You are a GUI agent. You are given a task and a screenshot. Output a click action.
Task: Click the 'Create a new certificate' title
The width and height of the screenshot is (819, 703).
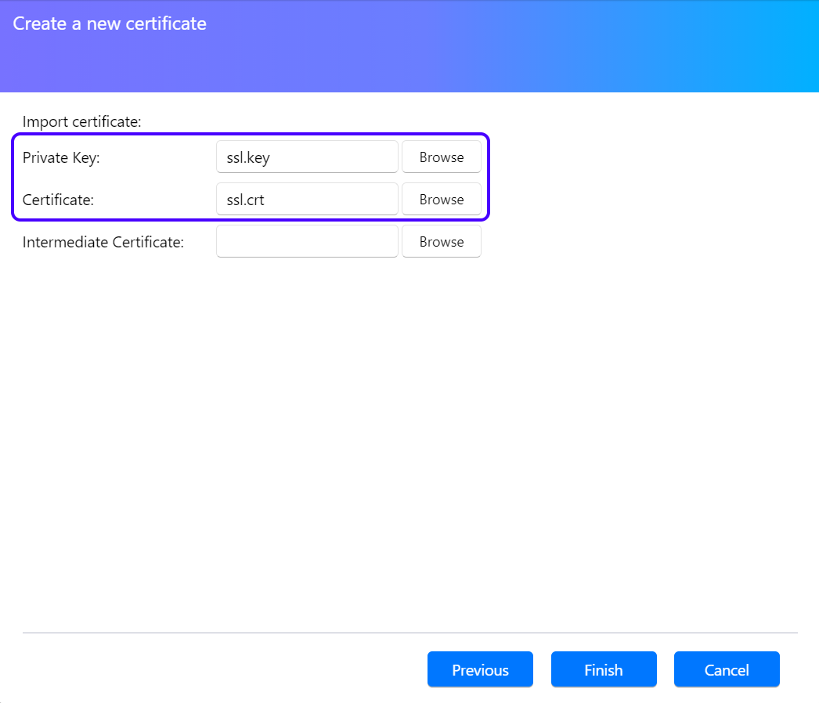[110, 23]
